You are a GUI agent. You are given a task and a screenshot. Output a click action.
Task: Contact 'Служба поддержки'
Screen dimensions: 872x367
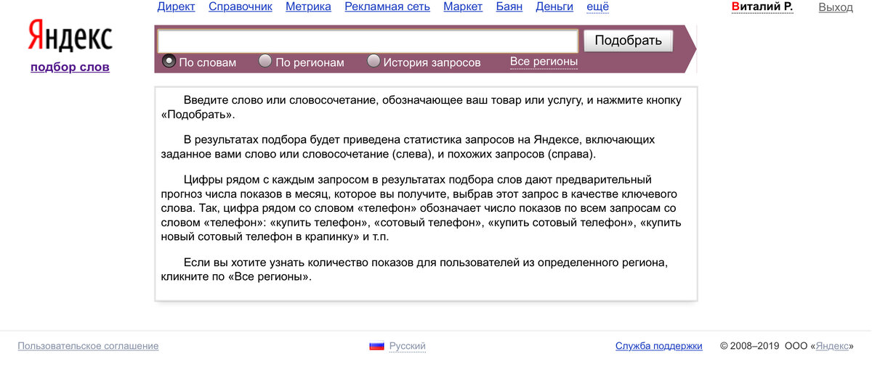click(x=658, y=346)
